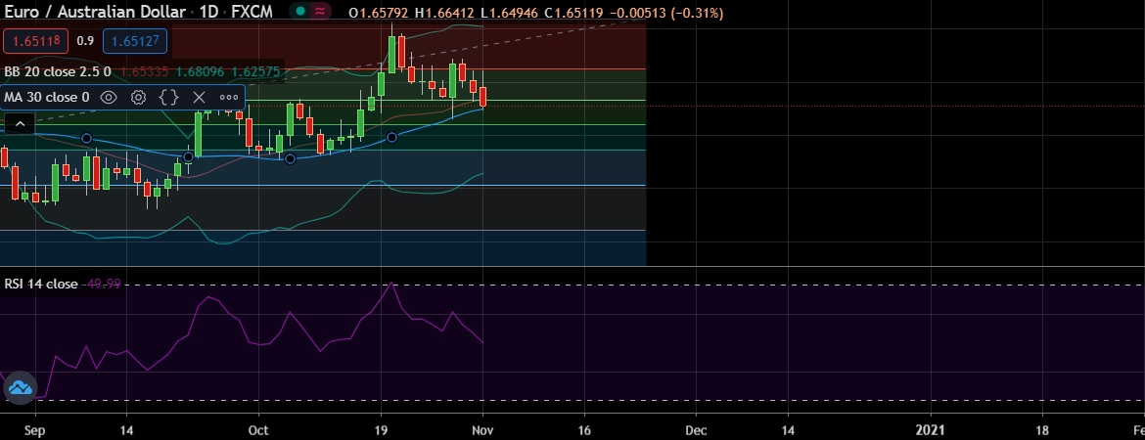Click the open price O1.65792
This screenshot has height=440, width=1145.
coord(379,13)
